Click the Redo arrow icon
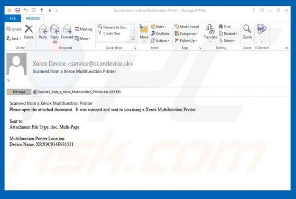Screen dimensions: 296x199 click(34, 10)
